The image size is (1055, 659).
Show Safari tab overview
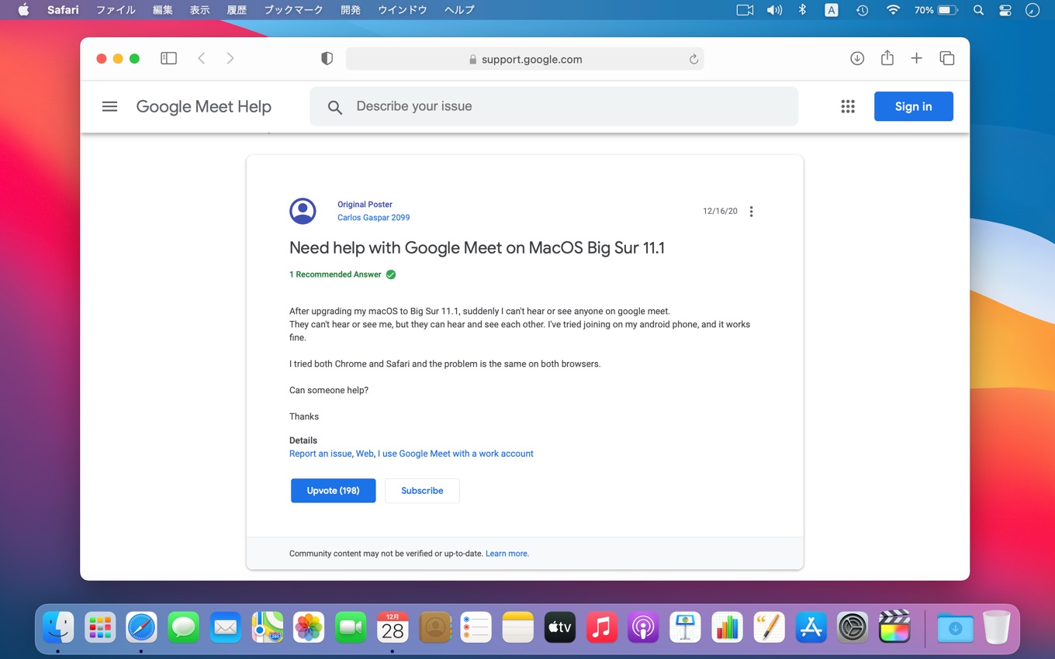946,58
